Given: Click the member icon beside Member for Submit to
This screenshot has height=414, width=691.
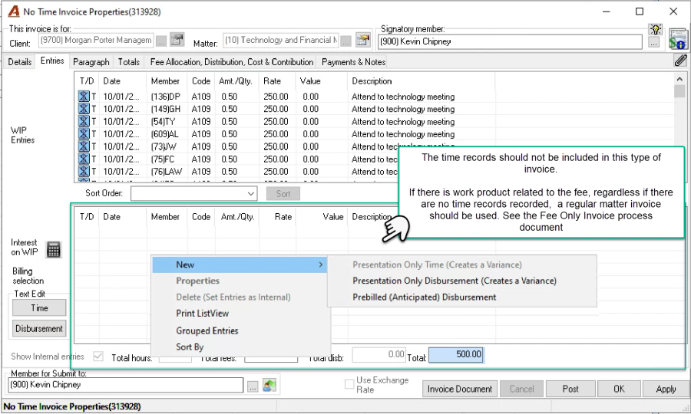Looking at the screenshot, I should 269,386.
